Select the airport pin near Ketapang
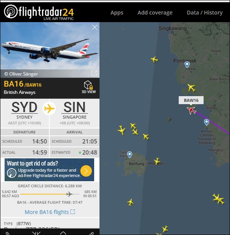This screenshot has width=230, height=235. click(207, 122)
